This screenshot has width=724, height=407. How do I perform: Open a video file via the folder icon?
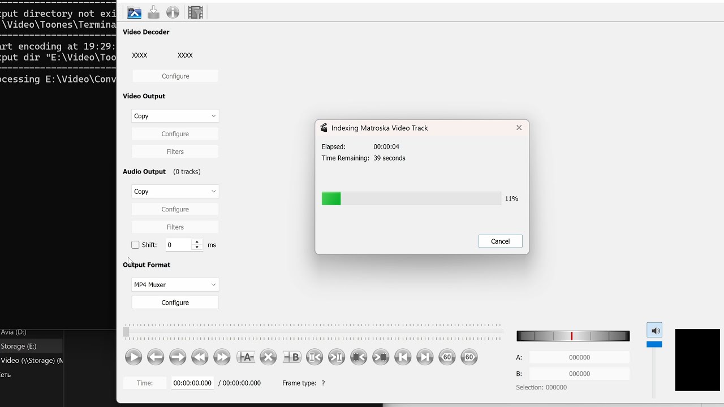coord(134,12)
